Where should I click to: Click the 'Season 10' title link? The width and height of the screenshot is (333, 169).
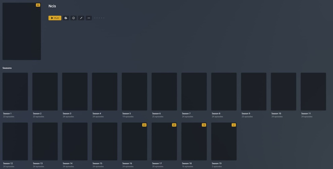point(276,113)
